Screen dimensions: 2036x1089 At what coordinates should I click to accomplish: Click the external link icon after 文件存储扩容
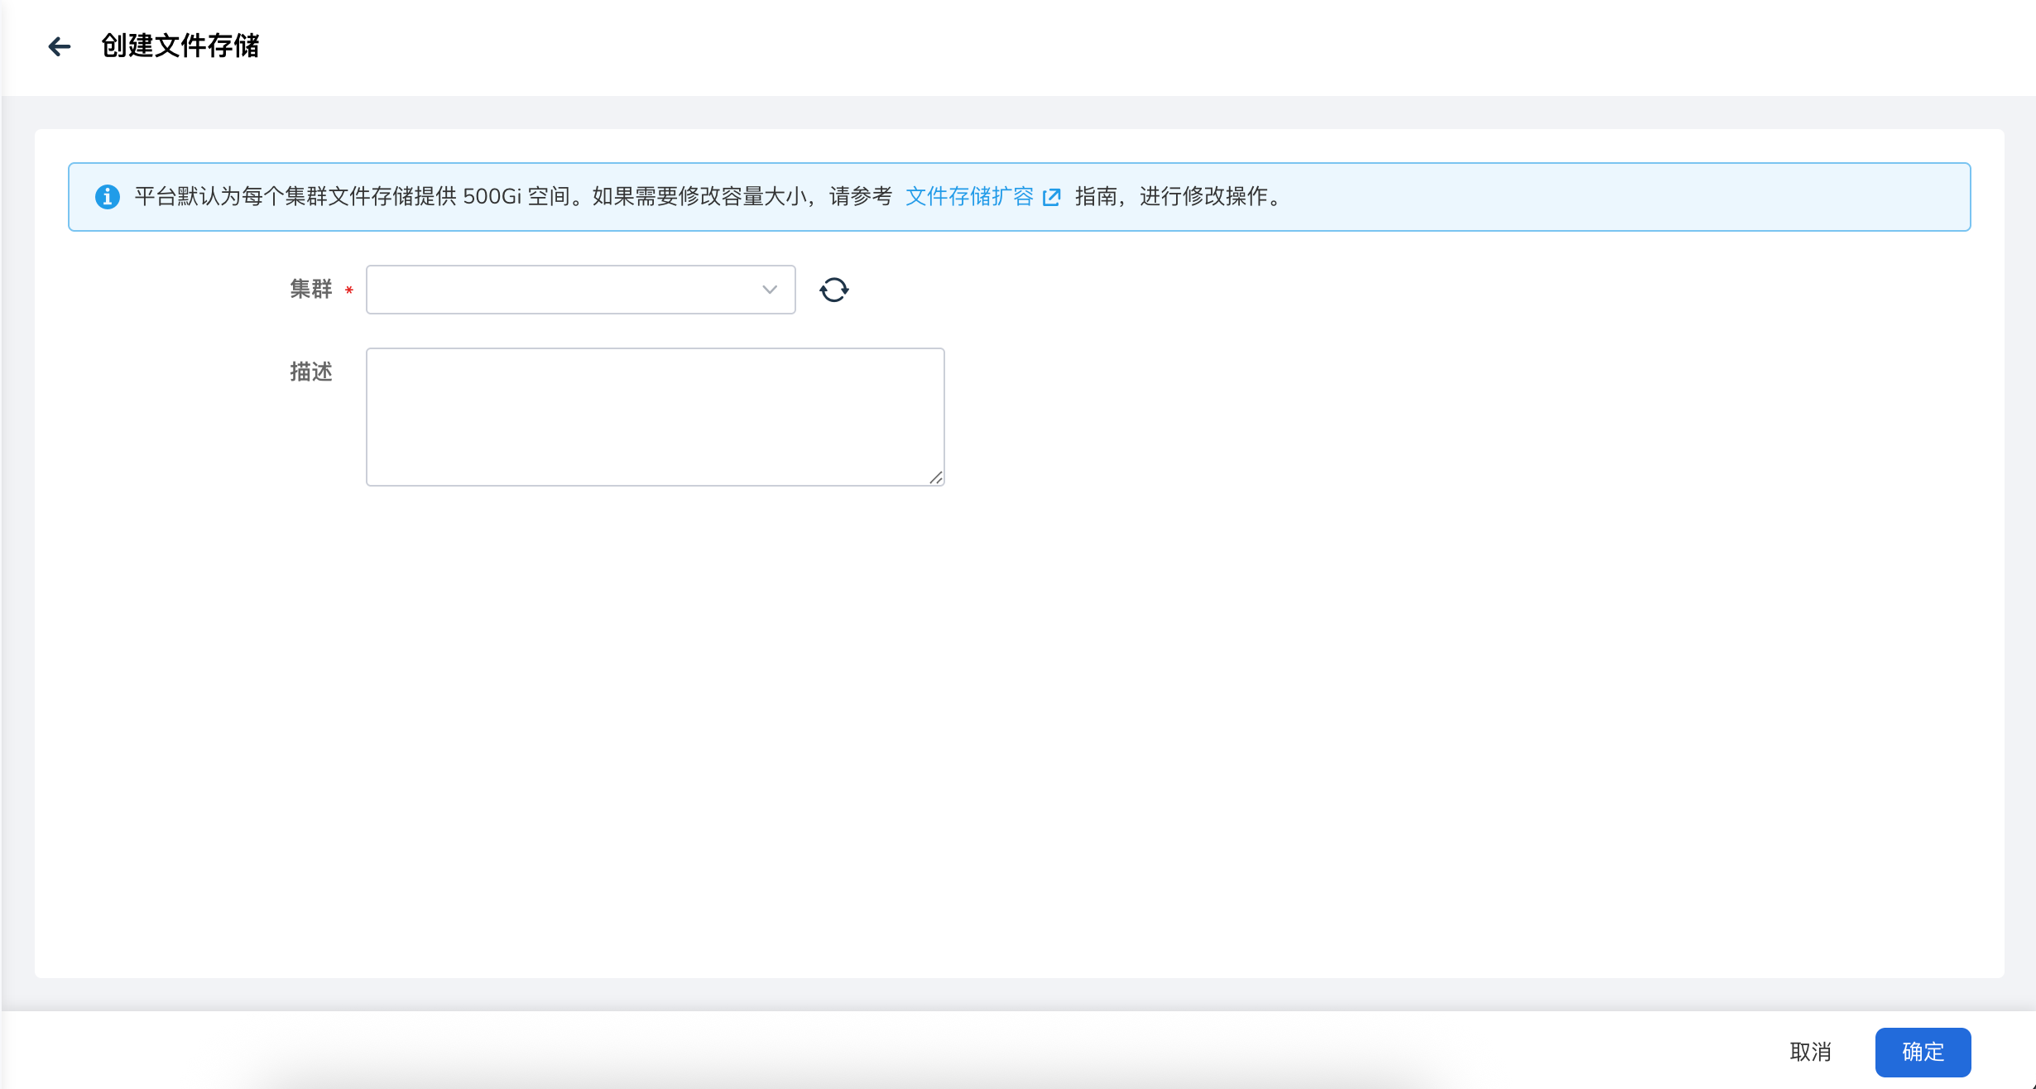point(1051,197)
